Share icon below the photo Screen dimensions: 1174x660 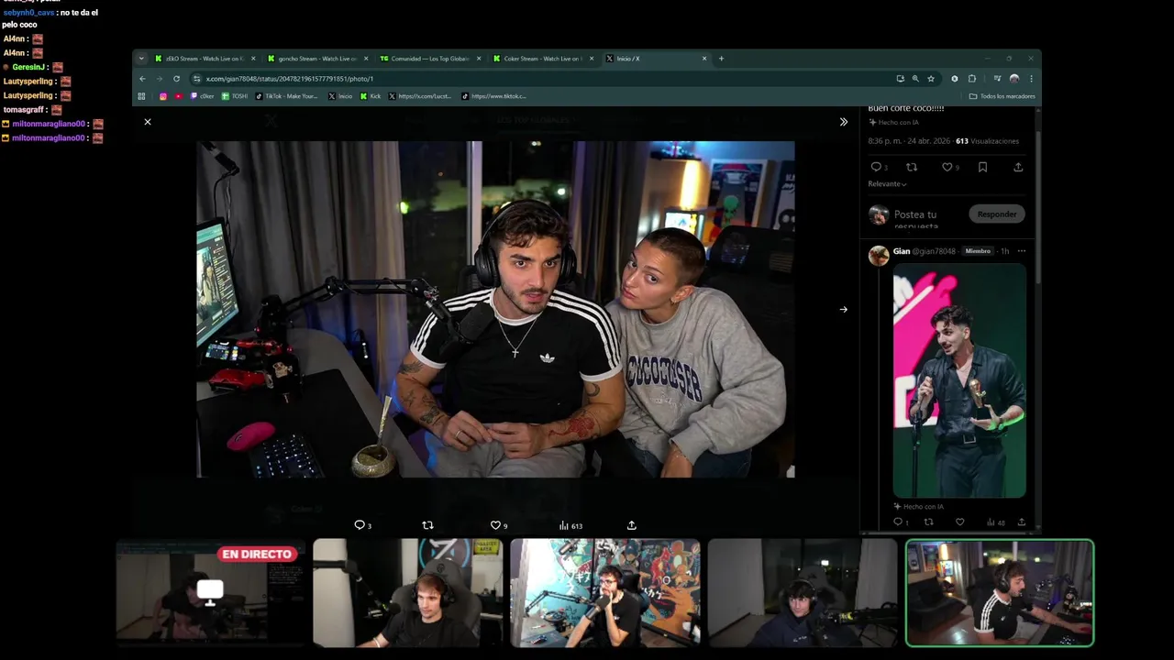(x=631, y=525)
